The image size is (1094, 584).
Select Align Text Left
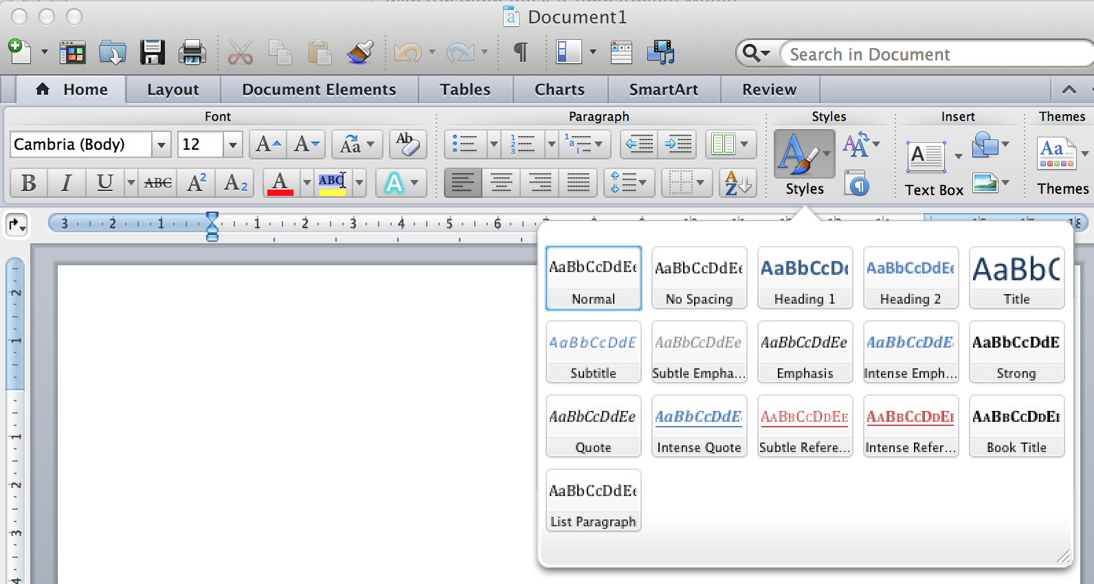click(462, 183)
